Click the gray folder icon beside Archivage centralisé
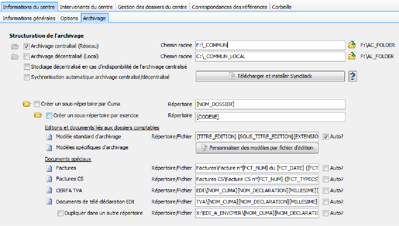This screenshot has width=399, height=226. (x=15, y=46)
